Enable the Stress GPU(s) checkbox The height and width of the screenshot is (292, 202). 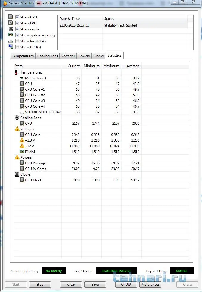(x=17, y=47)
